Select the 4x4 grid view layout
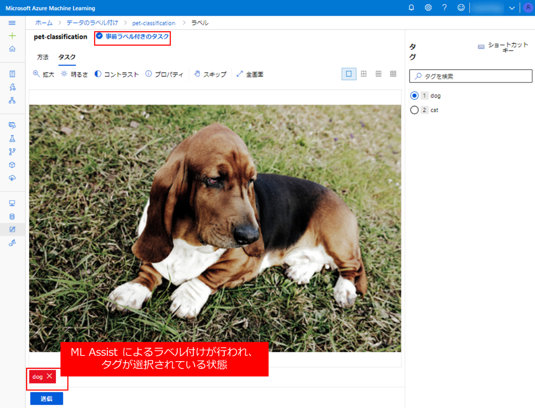The width and height of the screenshot is (535, 408). (393, 74)
